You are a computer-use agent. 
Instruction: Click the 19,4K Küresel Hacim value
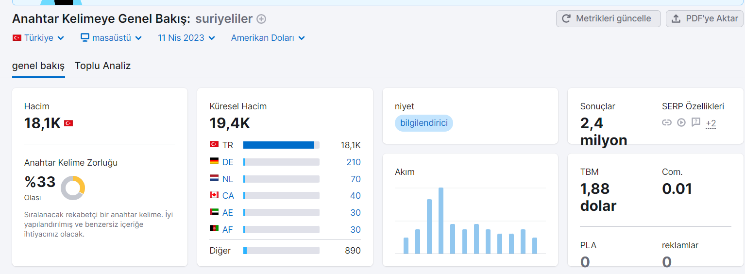230,123
